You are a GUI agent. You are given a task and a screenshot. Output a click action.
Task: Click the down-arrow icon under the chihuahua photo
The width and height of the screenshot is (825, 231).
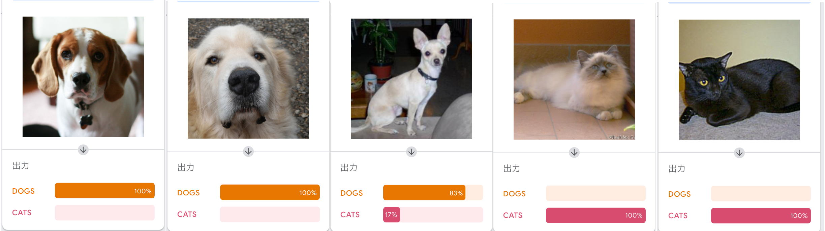[x=411, y=152]
